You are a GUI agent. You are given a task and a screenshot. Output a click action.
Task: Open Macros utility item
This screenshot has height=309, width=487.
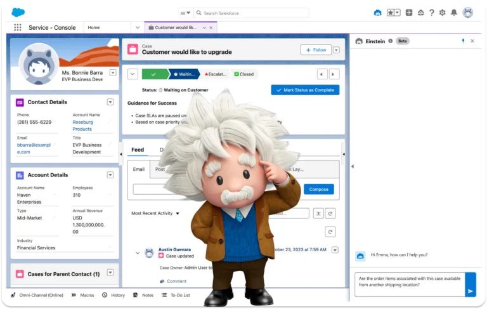pos(82,295)
